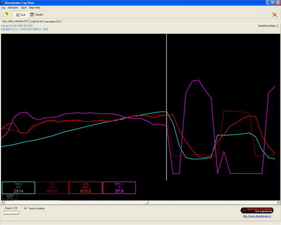
Task: Open the www.dieselpower.cz link
Action: pos(257,216)
